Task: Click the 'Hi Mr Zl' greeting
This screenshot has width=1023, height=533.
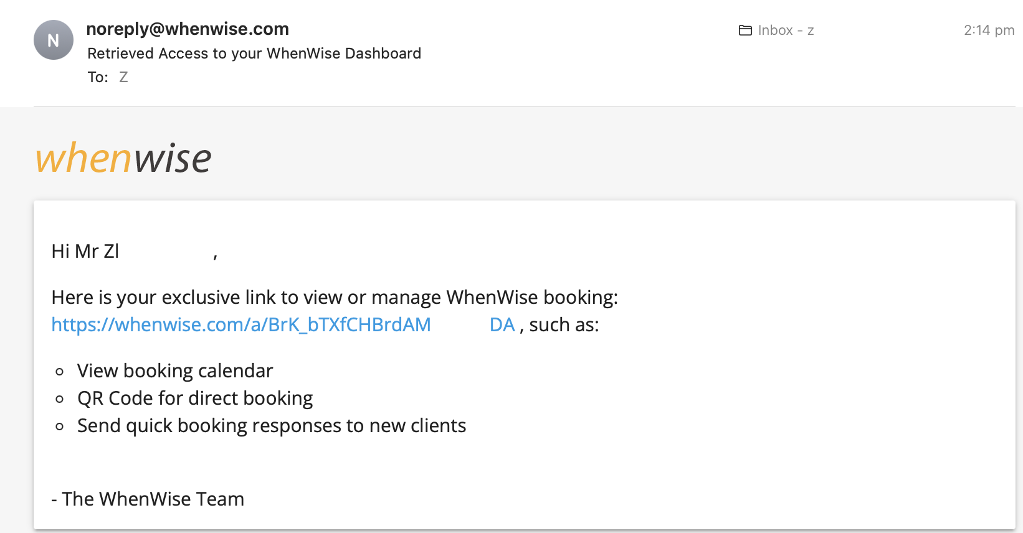Action: 85,252
